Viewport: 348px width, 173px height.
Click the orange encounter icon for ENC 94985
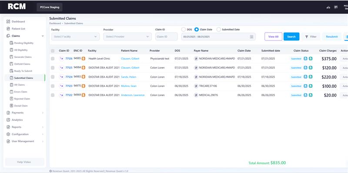click(84, 59)
